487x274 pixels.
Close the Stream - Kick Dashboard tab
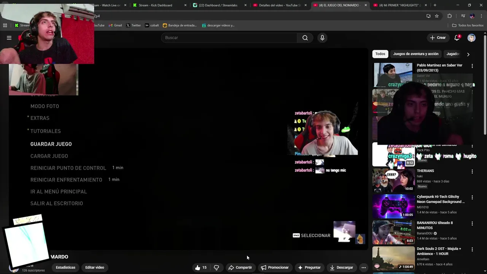point(186,5)
